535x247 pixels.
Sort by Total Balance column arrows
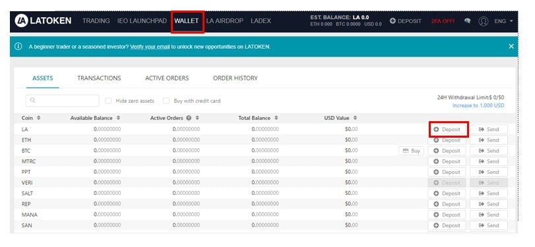(x=276, y=118)
